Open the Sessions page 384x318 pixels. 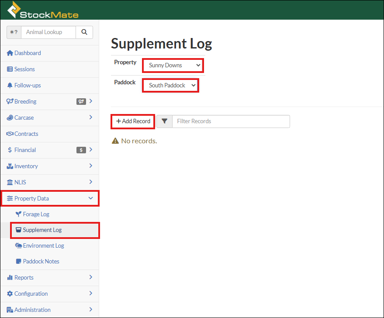(x=24, y=69)
